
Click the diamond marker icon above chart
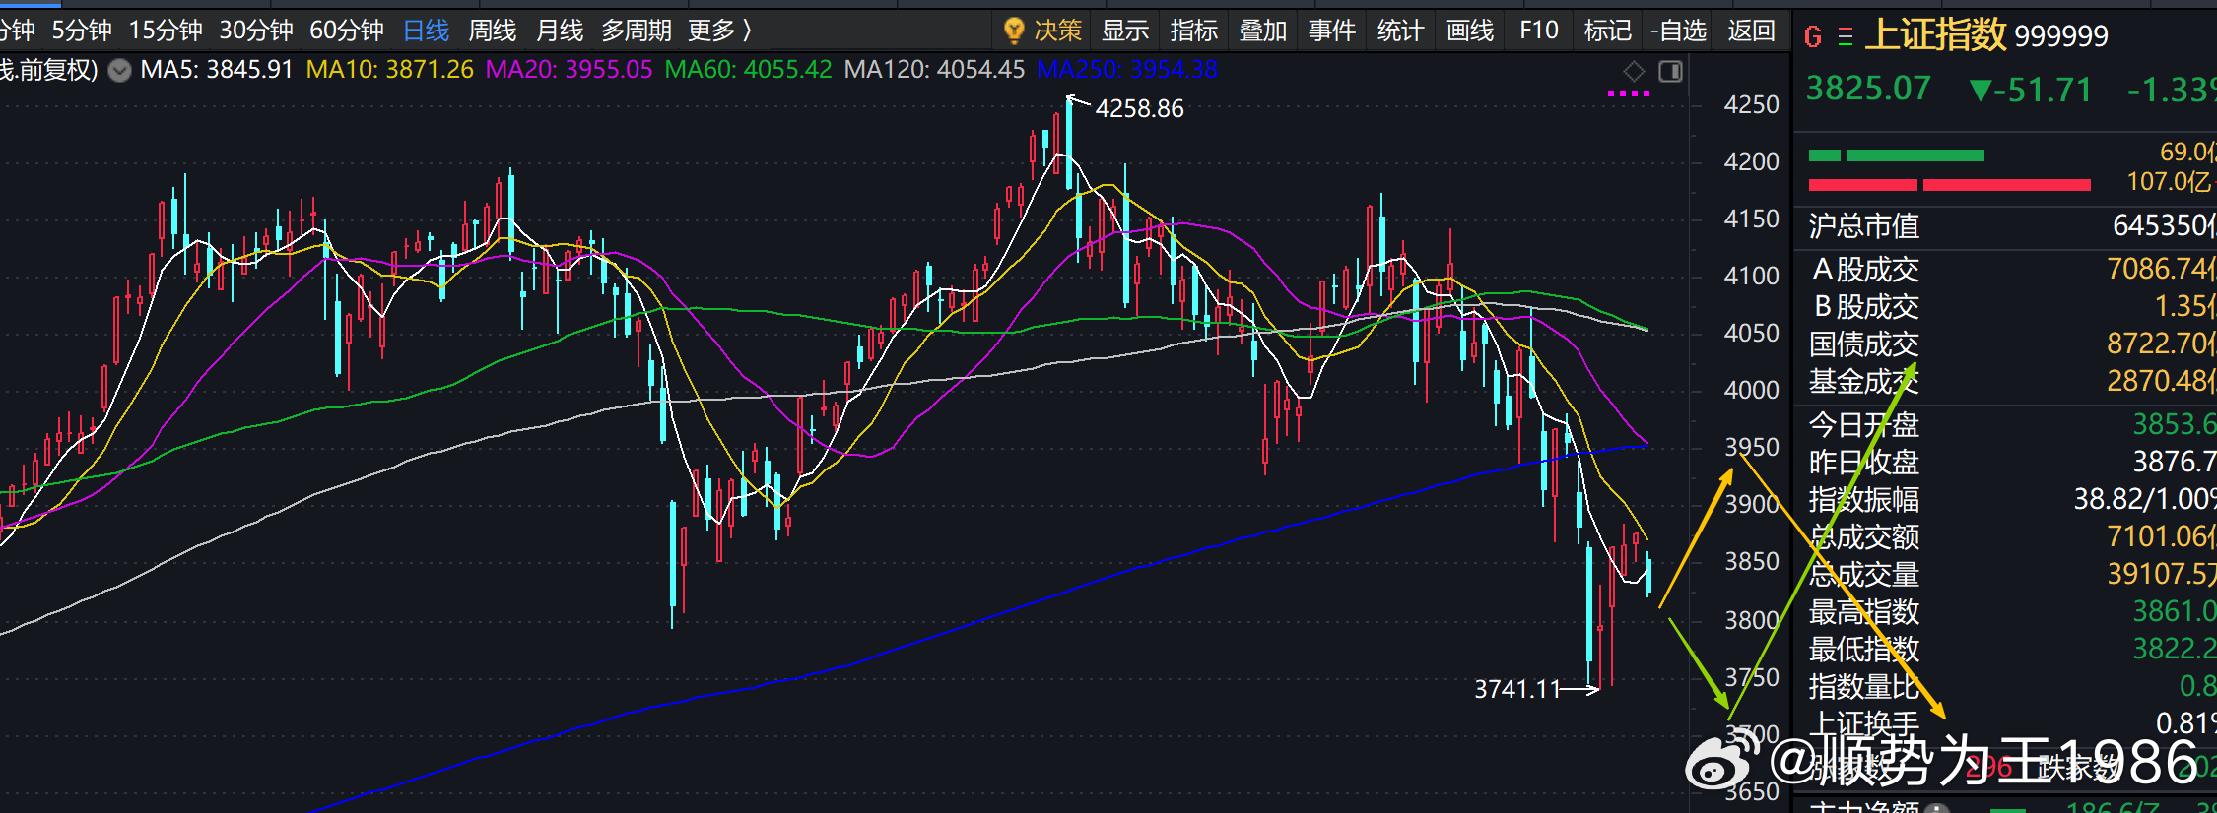1634,71
